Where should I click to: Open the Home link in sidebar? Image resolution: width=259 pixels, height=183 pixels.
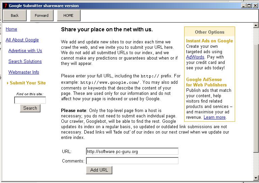11,29
